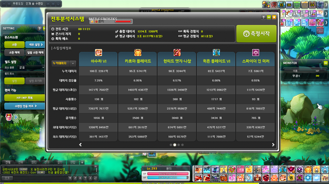329x184 pixels.
Task: Open help in Battle Statistics window
Action: (264, 17)
